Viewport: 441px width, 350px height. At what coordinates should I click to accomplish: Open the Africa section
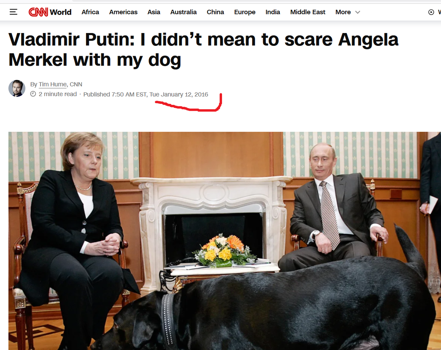90,12
